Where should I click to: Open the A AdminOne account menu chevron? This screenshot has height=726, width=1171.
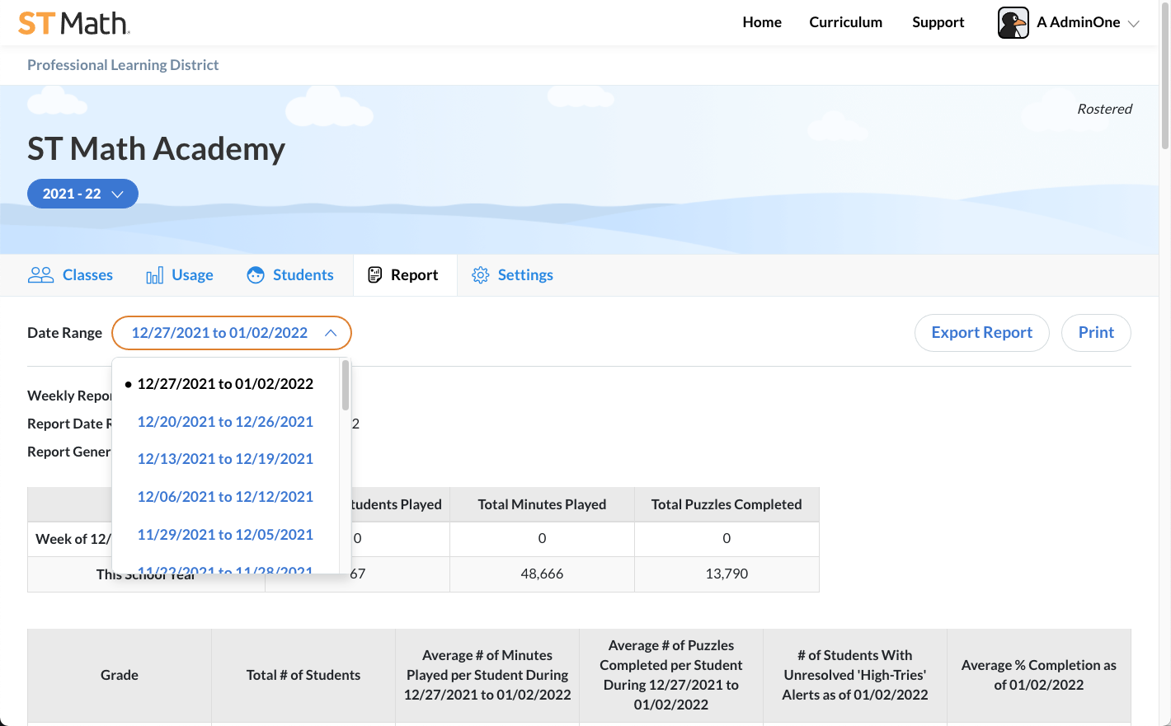[1133, 24]
